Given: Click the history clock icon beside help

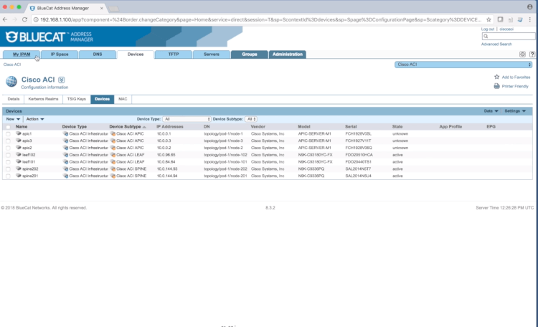Looking at the screenshot, I should pos(522,54).
